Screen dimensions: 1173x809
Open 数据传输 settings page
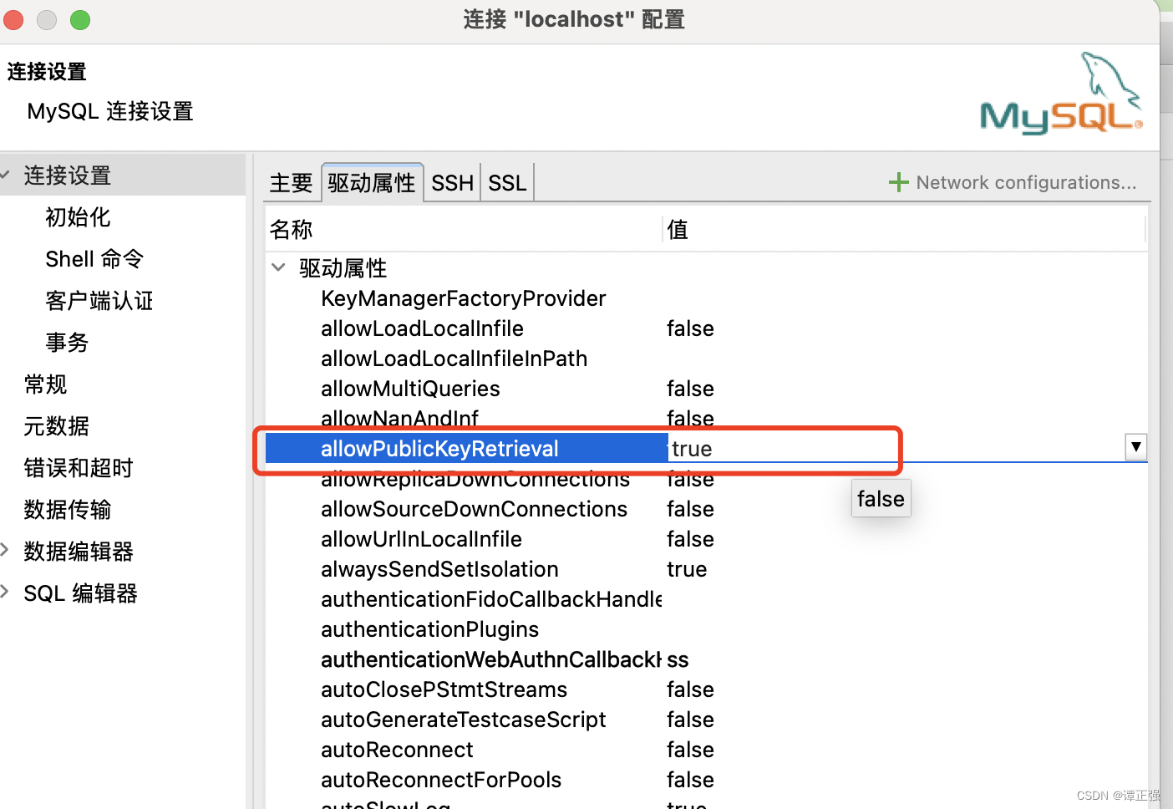pos(68,510)
